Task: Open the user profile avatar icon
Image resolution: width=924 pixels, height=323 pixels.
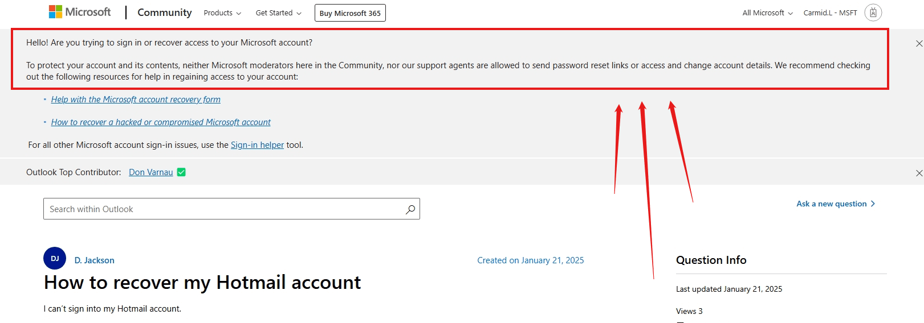Action: click(x=873, y=13)
